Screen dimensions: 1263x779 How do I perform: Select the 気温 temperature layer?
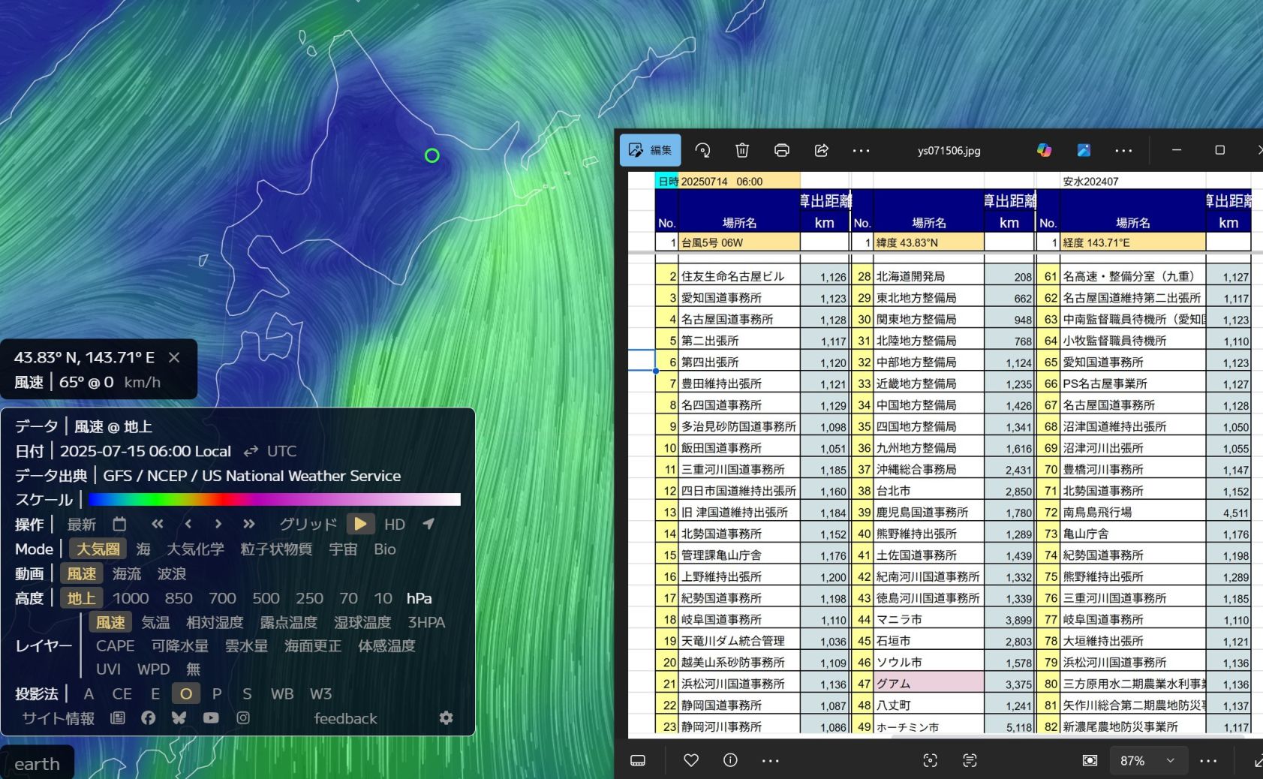[x=155, y=622]
